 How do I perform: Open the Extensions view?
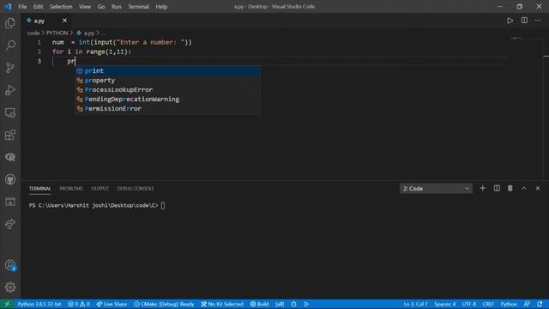pos(10,136)
